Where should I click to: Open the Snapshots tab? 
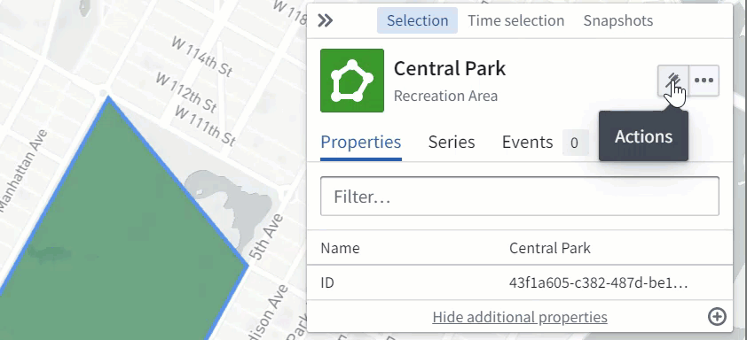click(617, 20)
